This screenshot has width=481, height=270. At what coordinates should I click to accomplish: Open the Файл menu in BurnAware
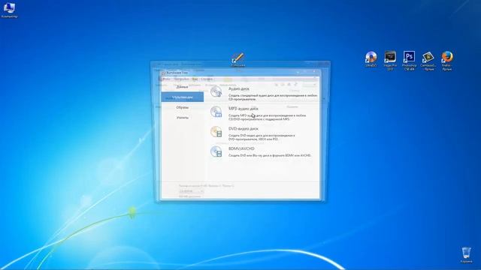tap(166, 79)
